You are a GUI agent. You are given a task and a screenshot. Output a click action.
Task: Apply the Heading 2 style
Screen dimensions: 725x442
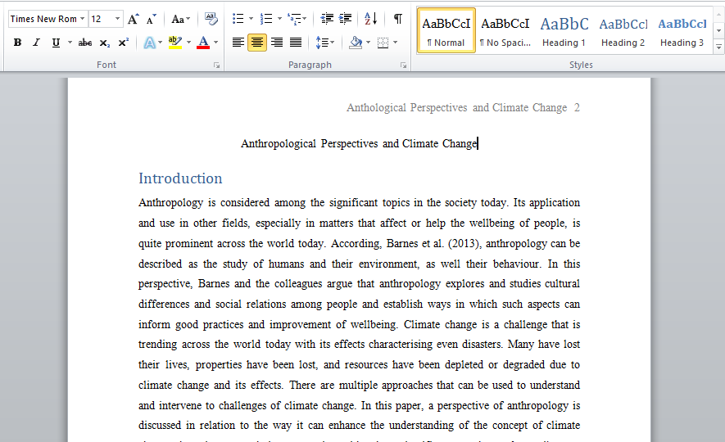point(623,30)
